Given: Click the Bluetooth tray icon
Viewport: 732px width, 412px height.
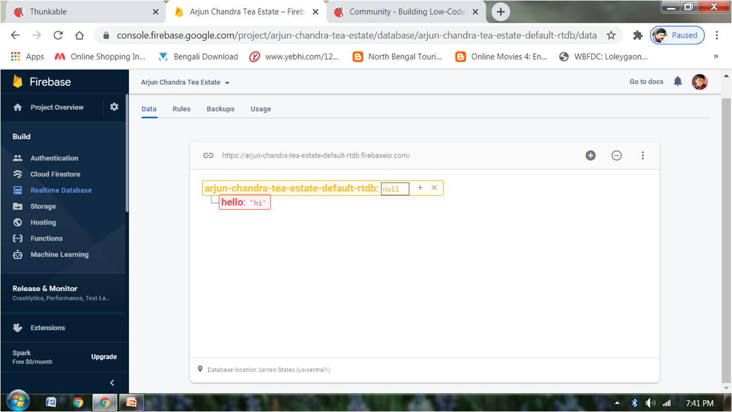Looking at the screenshot, I should [635, 403].
